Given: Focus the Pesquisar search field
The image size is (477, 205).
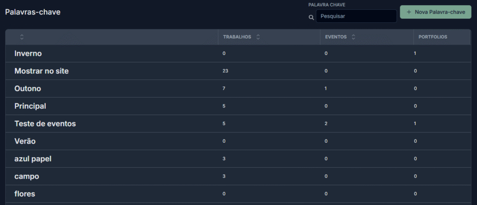Looking at the screenshot, I should pyautogui.click(x=356, y=16).
